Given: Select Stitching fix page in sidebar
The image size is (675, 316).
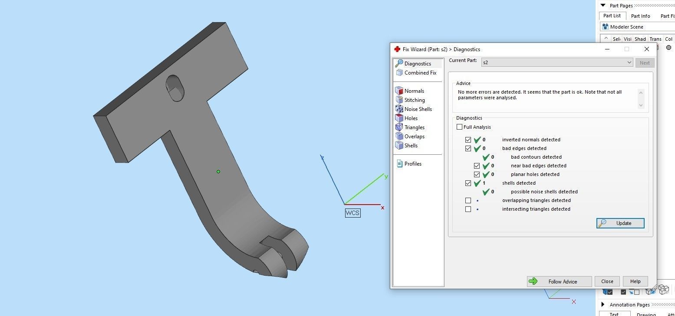Looking at the screenshot, I should (410, 100).
